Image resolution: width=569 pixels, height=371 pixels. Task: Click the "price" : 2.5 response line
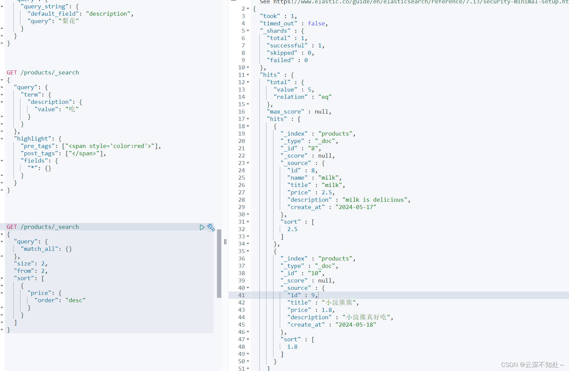(x=311, y=192)
